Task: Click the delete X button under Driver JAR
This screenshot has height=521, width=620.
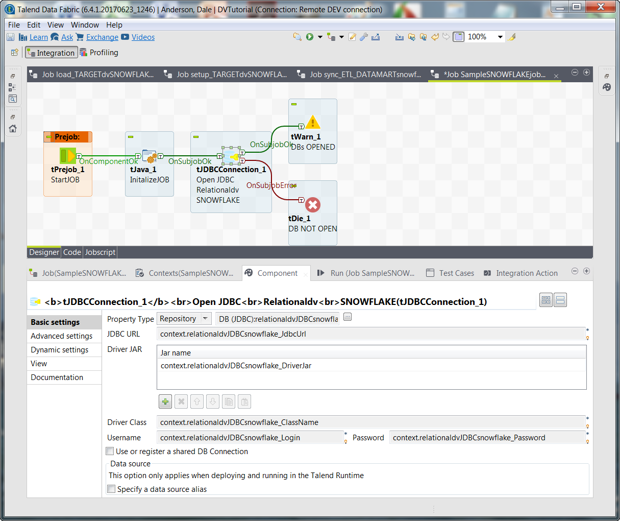Action: pyautogui.click(x=181, y=401)
